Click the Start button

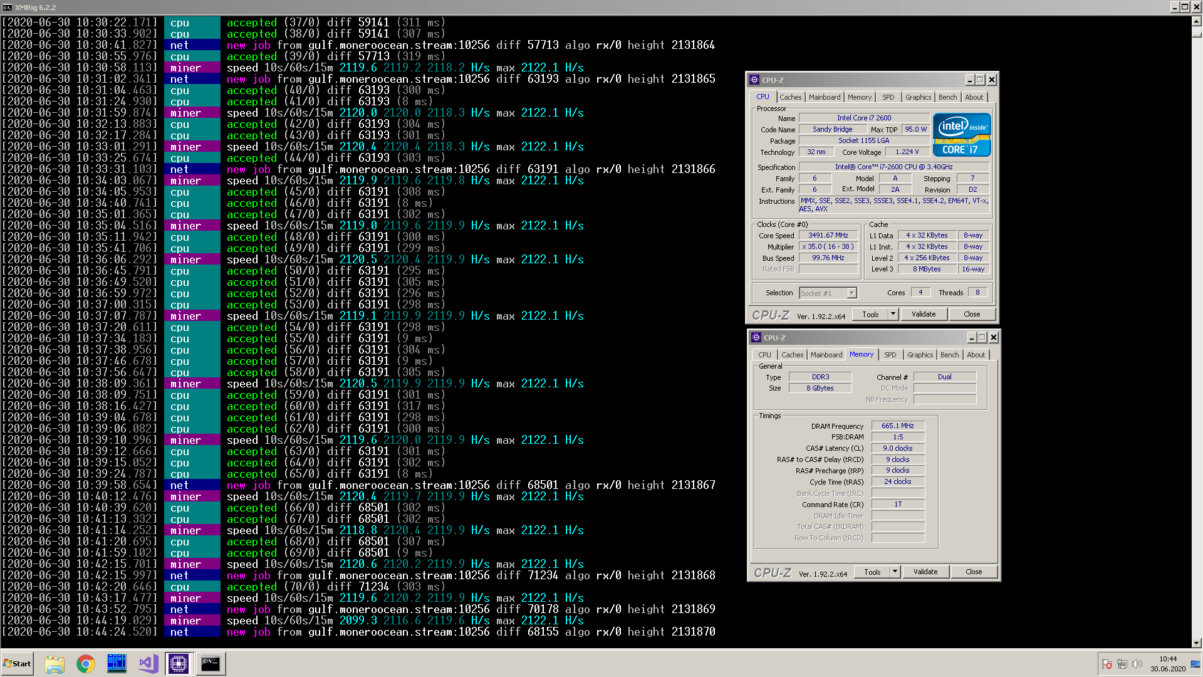coord(18,663)
